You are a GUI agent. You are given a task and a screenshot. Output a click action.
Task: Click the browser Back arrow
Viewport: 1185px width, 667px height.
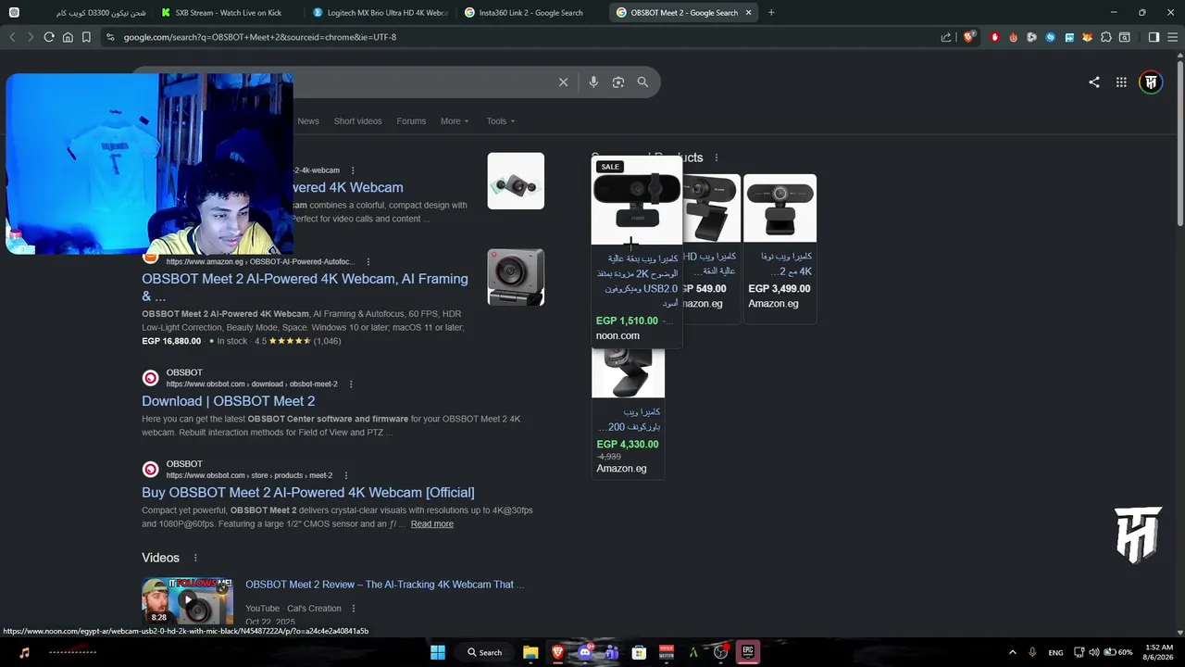[x=12, y=37]
